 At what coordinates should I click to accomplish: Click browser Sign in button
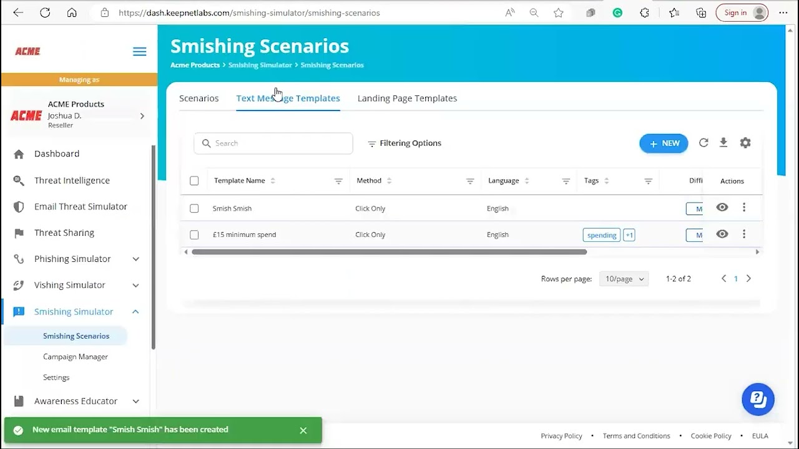click(x=742, y=12)
